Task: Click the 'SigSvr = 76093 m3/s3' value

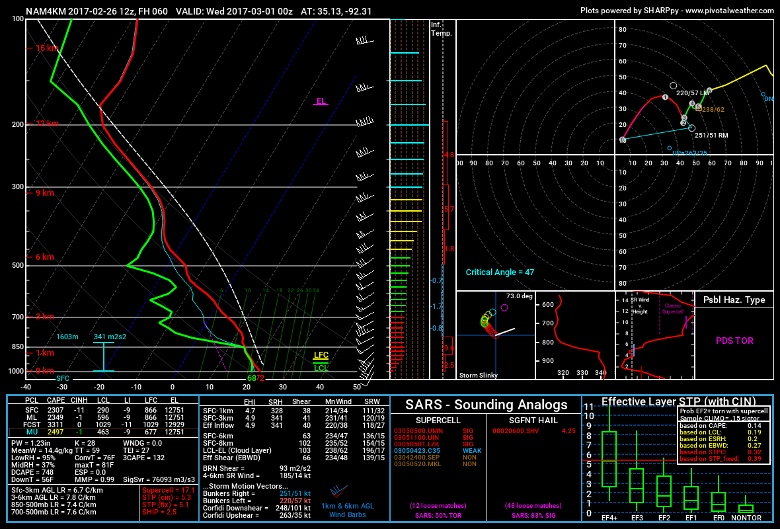Action: [159, 479]
